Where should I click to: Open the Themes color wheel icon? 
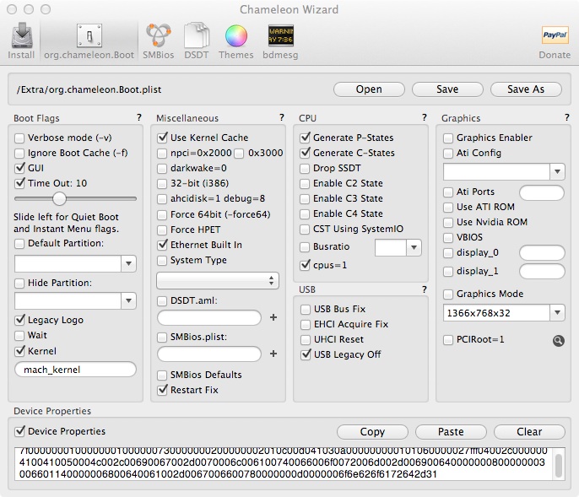[236, 35]
